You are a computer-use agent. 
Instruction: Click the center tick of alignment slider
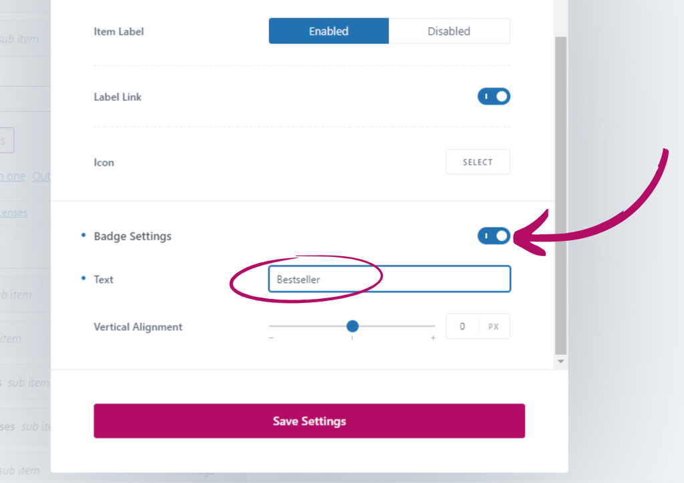click(352, 338)
